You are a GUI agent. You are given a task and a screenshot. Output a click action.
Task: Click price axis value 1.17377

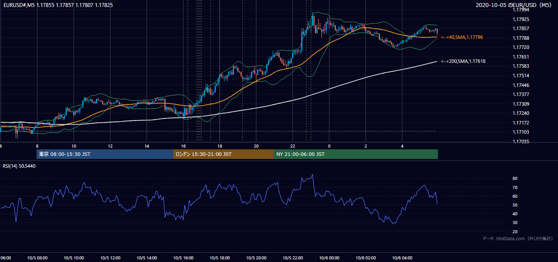(521, 94)
